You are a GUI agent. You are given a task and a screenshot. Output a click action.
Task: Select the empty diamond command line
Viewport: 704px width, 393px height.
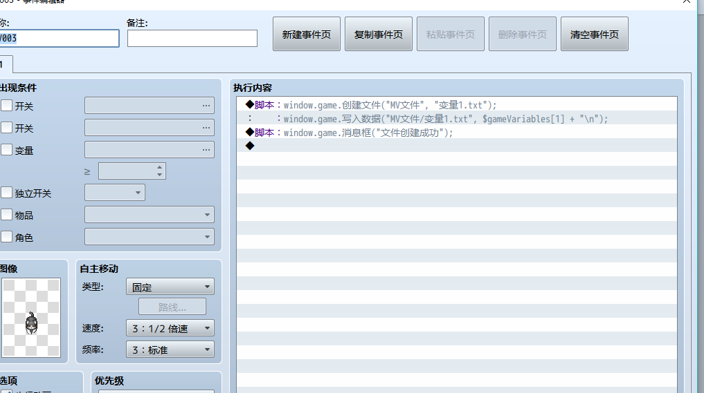457,146
